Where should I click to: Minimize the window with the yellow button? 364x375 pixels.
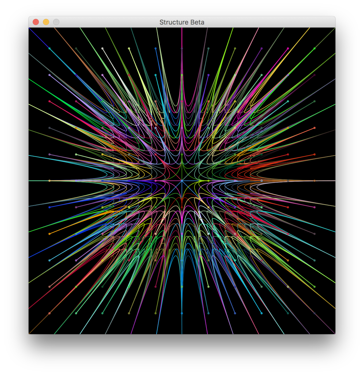46,22
